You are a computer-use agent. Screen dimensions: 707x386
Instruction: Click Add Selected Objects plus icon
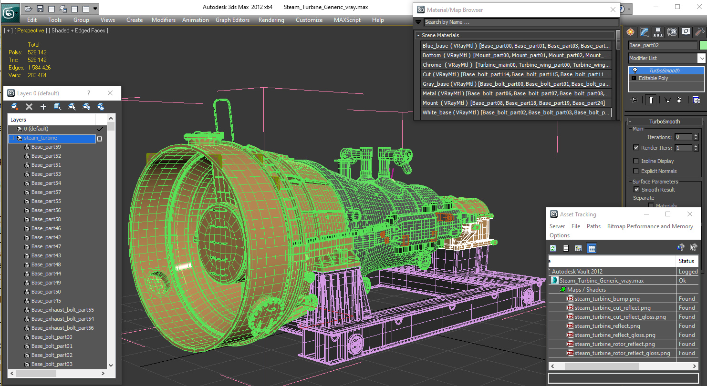[x=43, y=107]
